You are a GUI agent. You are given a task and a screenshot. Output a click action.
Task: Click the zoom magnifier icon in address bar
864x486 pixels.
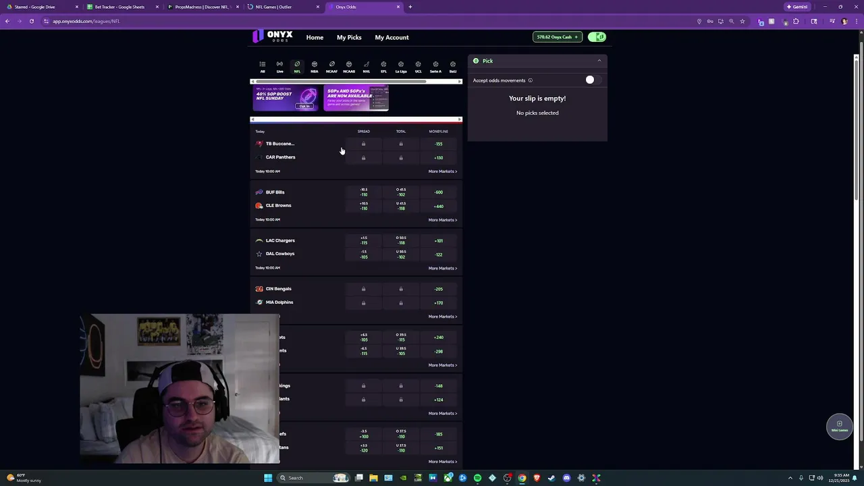(731, 21)
